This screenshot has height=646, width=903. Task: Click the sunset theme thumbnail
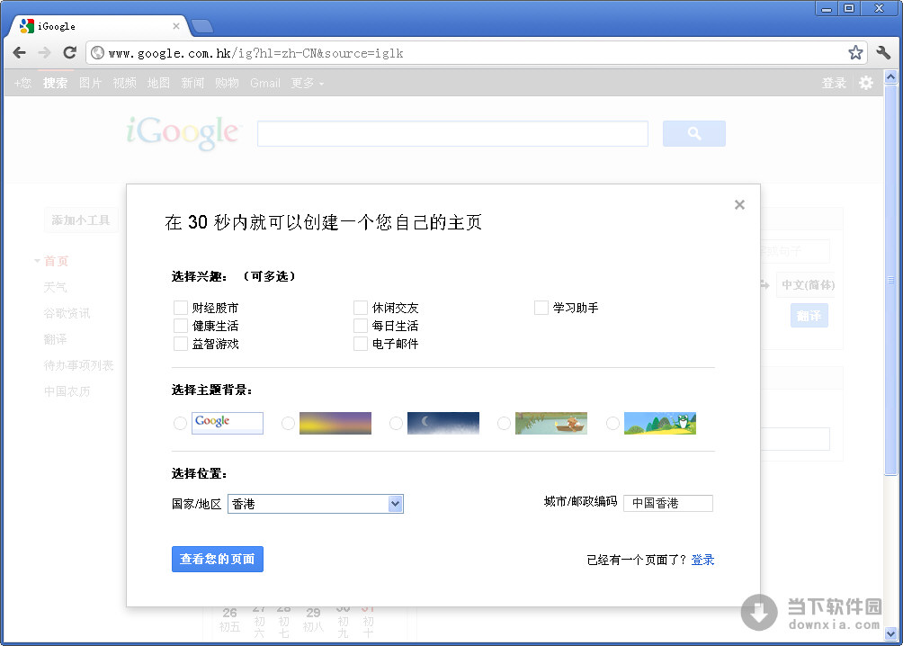pyautogui.click(x=335, y=423)
